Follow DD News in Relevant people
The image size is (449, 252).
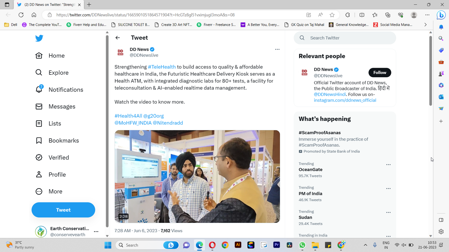[x=380, y=73]
